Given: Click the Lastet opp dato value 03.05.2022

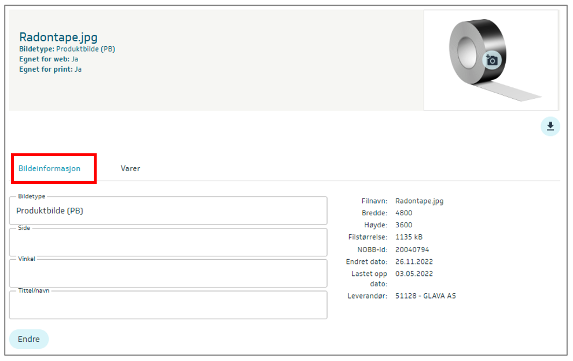Looking at the screenshot, I should [x=414, y=274].
